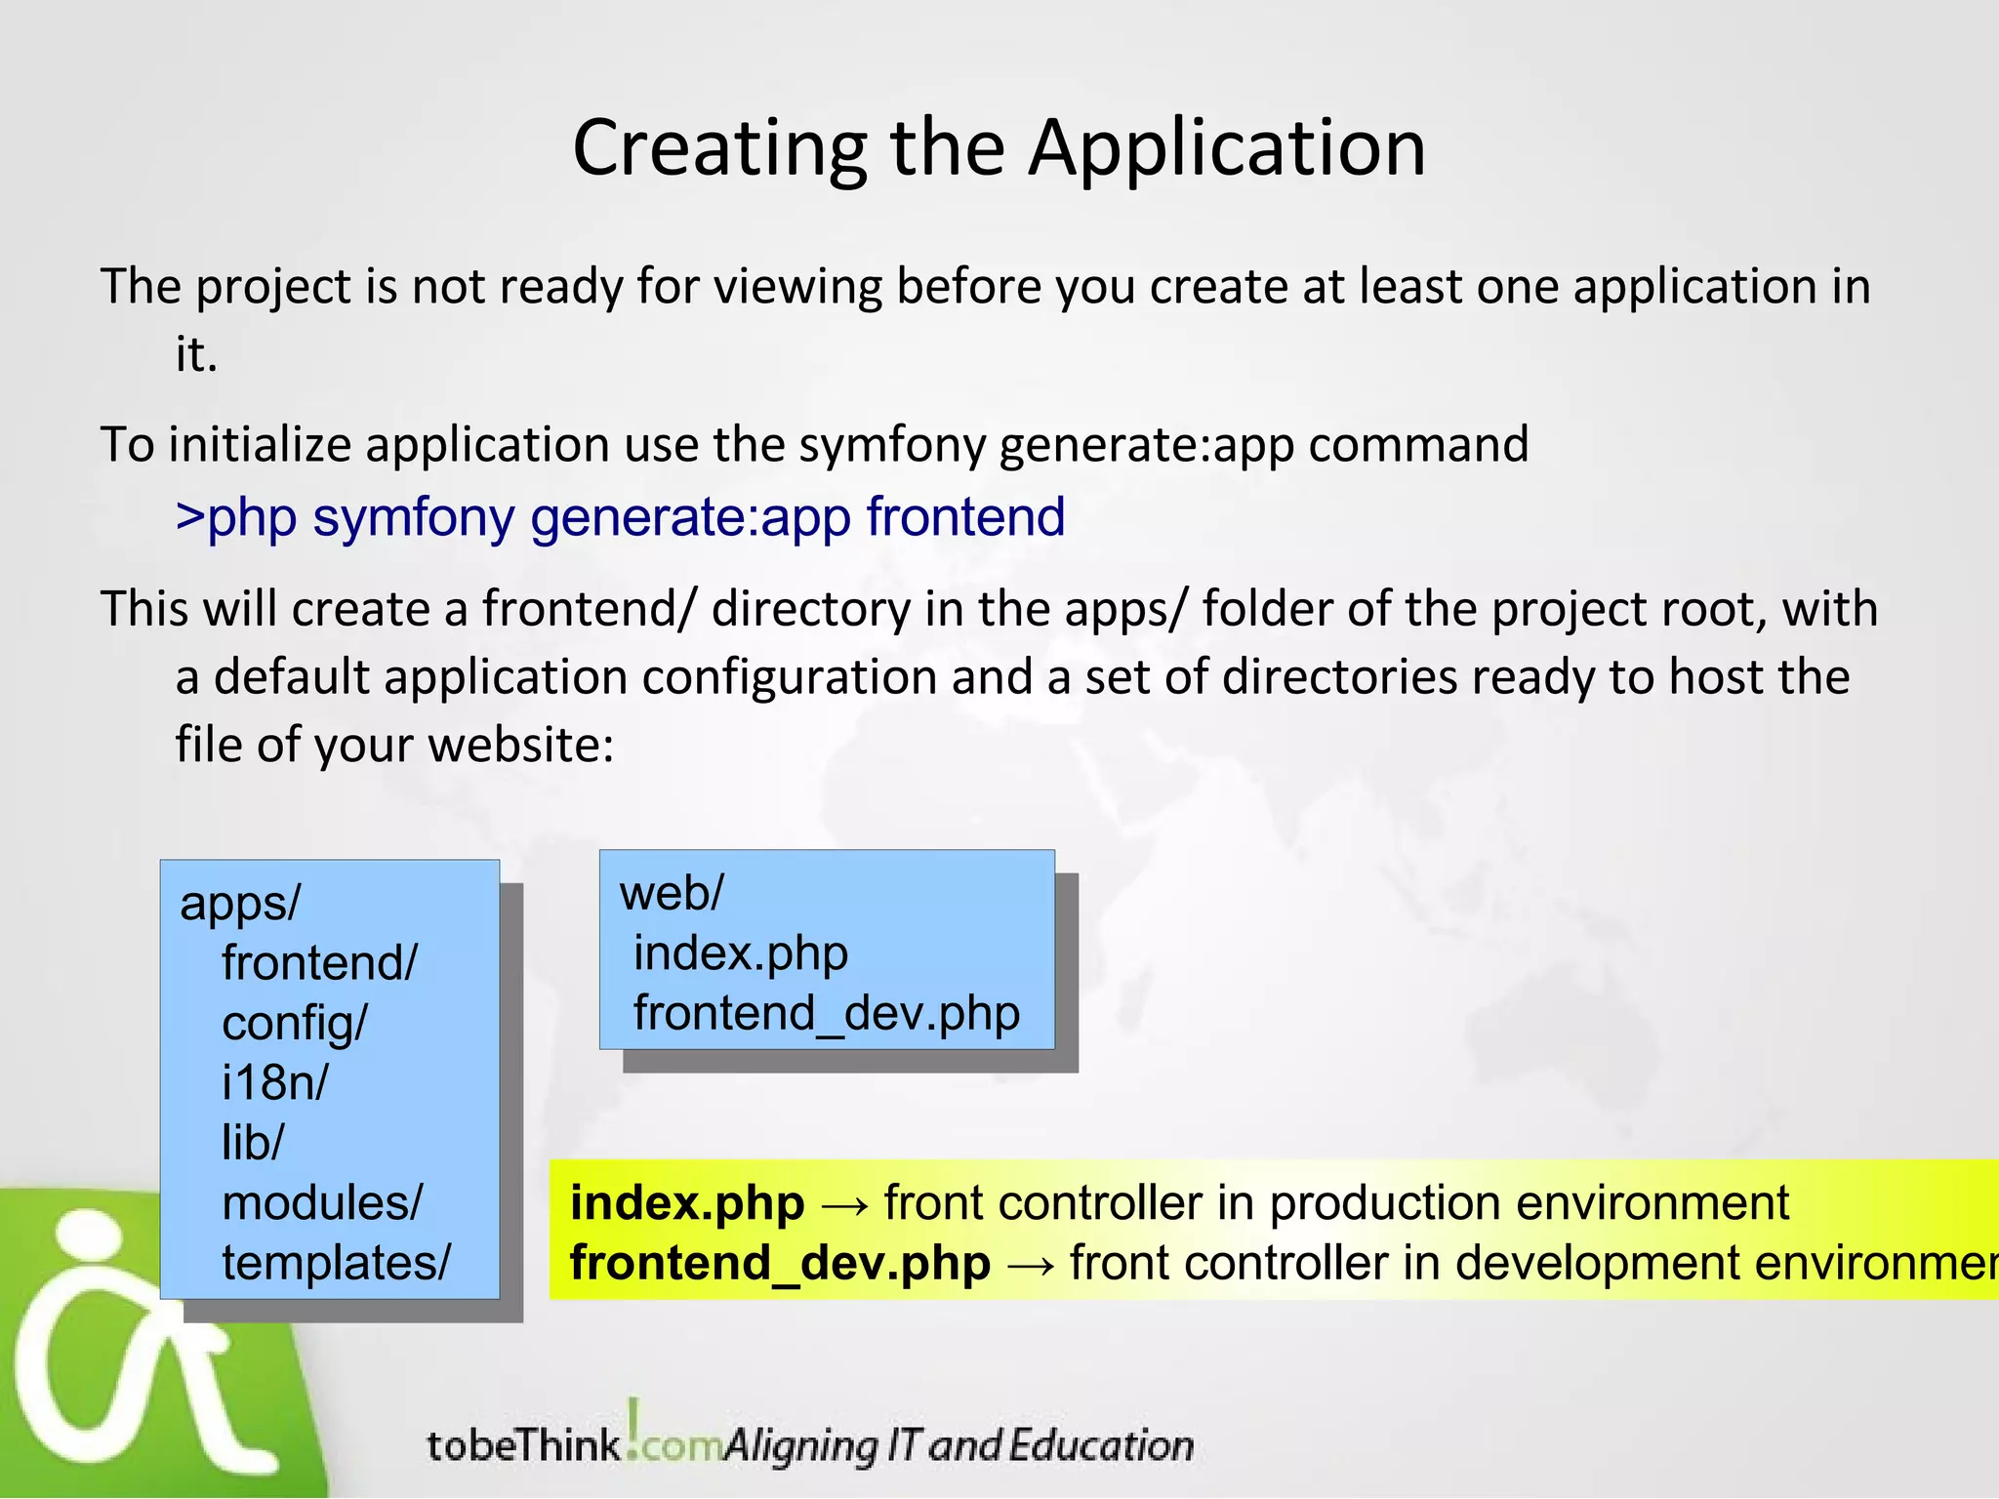The height and width of the screenshot is (1499, 1999).
Task: Select the frontend/ folder entry
Action: click(x=319, y=963)
